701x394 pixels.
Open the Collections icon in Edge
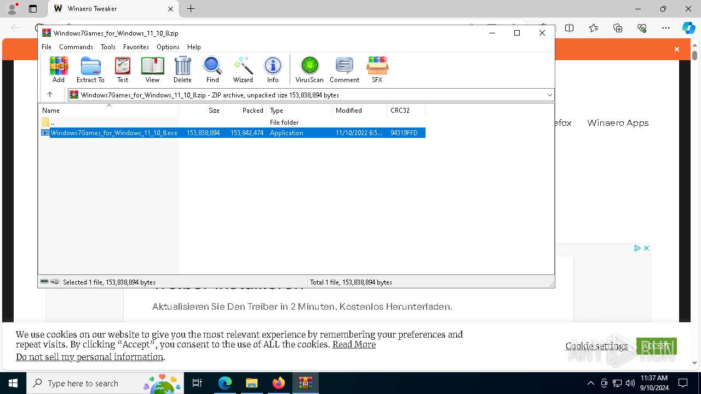click(618, 28)
